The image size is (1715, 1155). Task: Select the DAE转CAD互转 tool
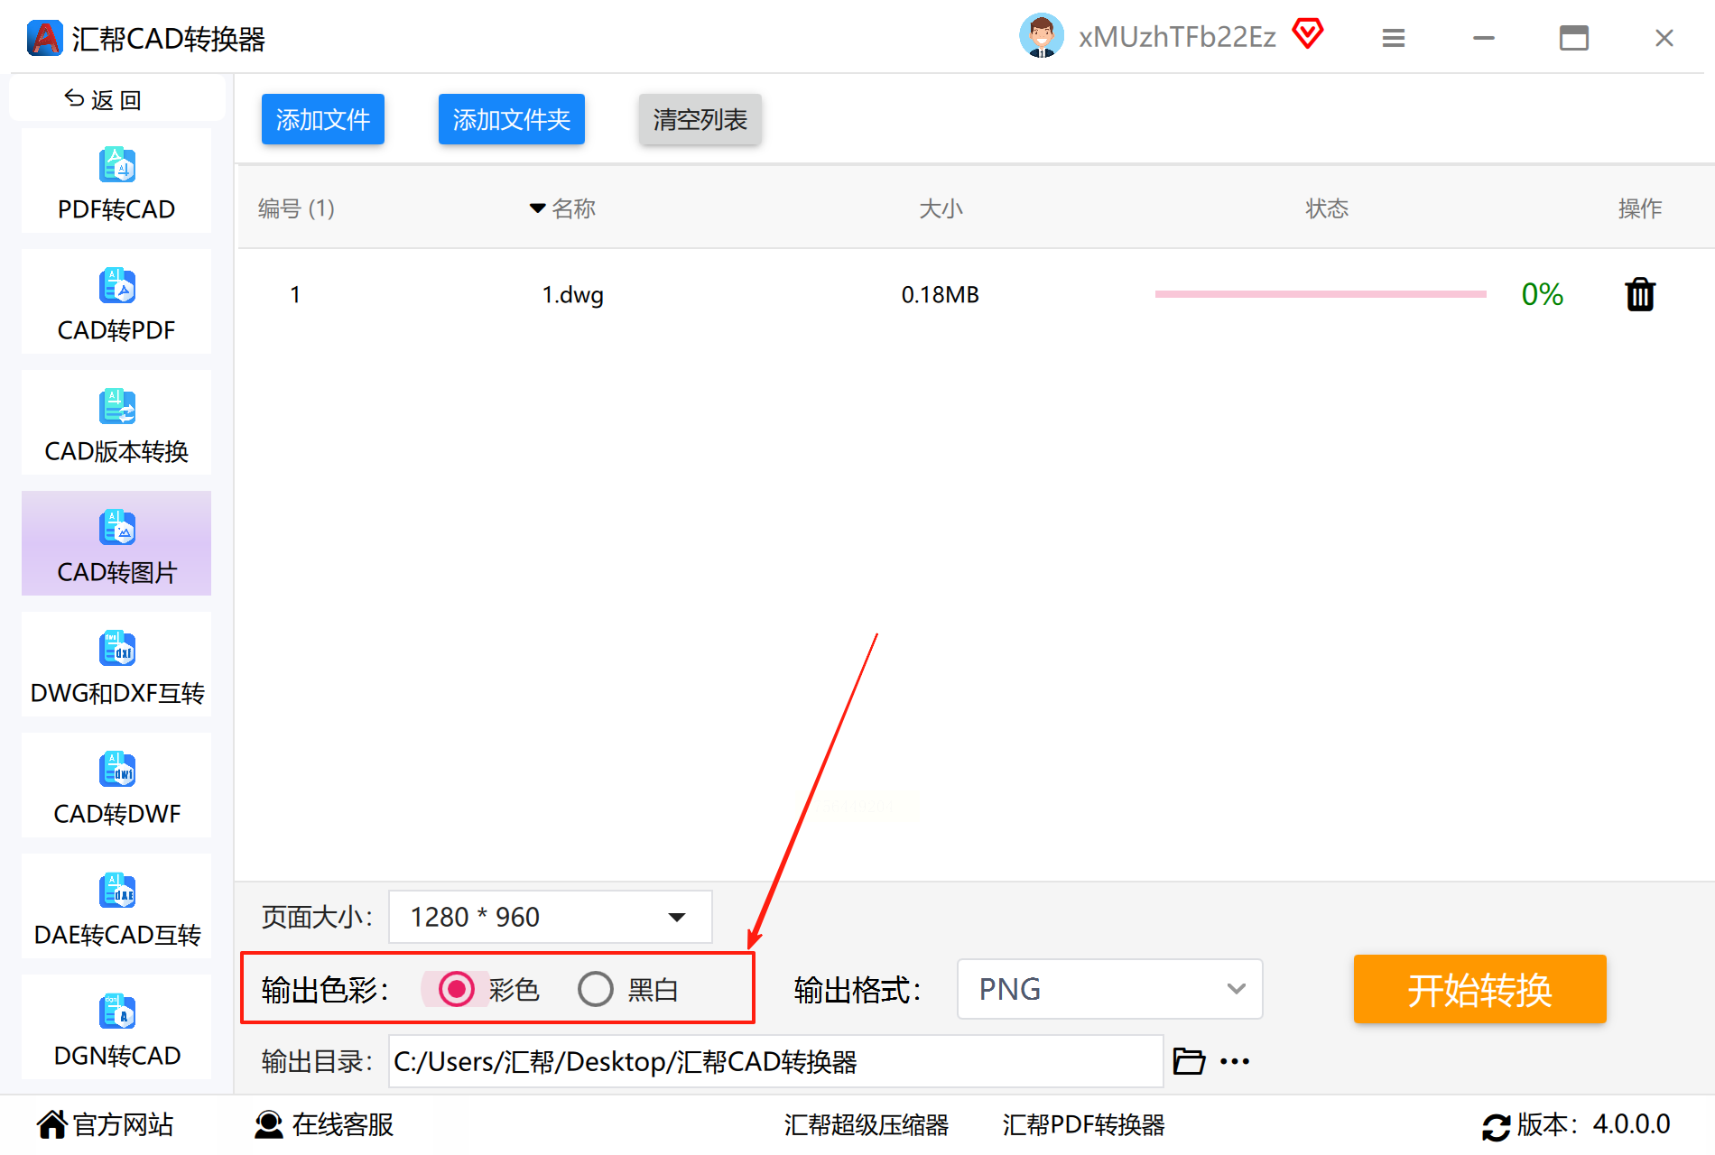(x=116, y=907)
